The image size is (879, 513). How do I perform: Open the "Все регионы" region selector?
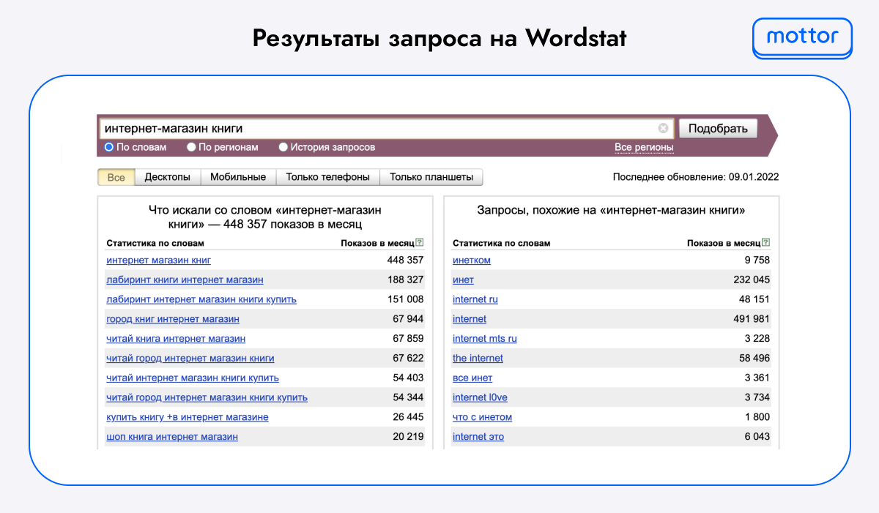click(x=644, y=147)
